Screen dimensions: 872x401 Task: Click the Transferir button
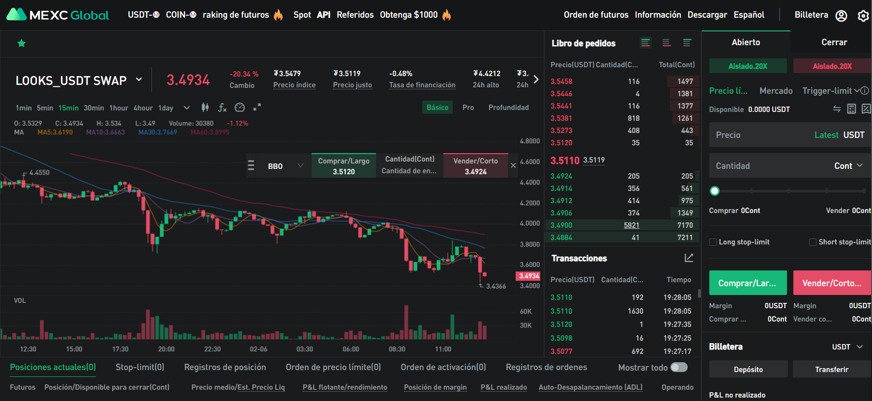click(832, 369)
